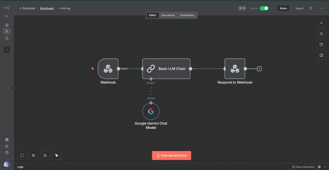
Task: Add a sticky note with the note icon
Action: click(x=321, y=45)
